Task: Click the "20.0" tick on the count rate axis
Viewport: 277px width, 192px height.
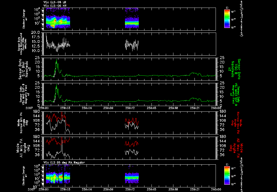Action: (x=35, y=33)
